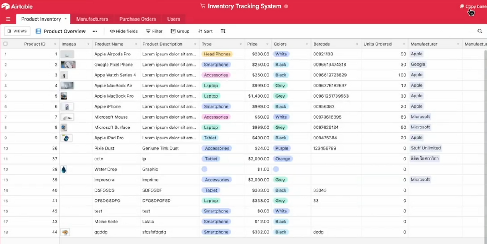Select the Product Inventory tab

41,19
